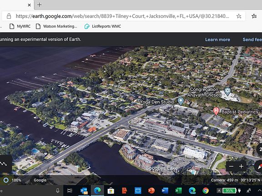Open the favorites list icon
Viewport: 262px width, 196px height.
point(254,16)
